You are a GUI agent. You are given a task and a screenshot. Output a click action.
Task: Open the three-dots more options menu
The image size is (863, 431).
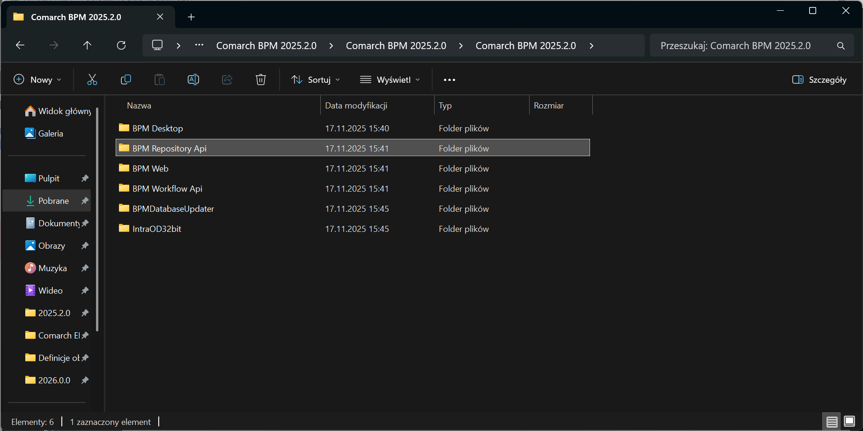point(450,80)
